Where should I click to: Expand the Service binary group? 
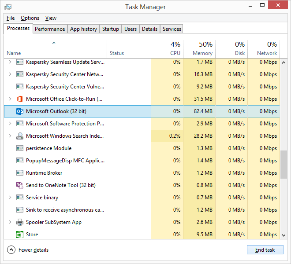(10, 198)
